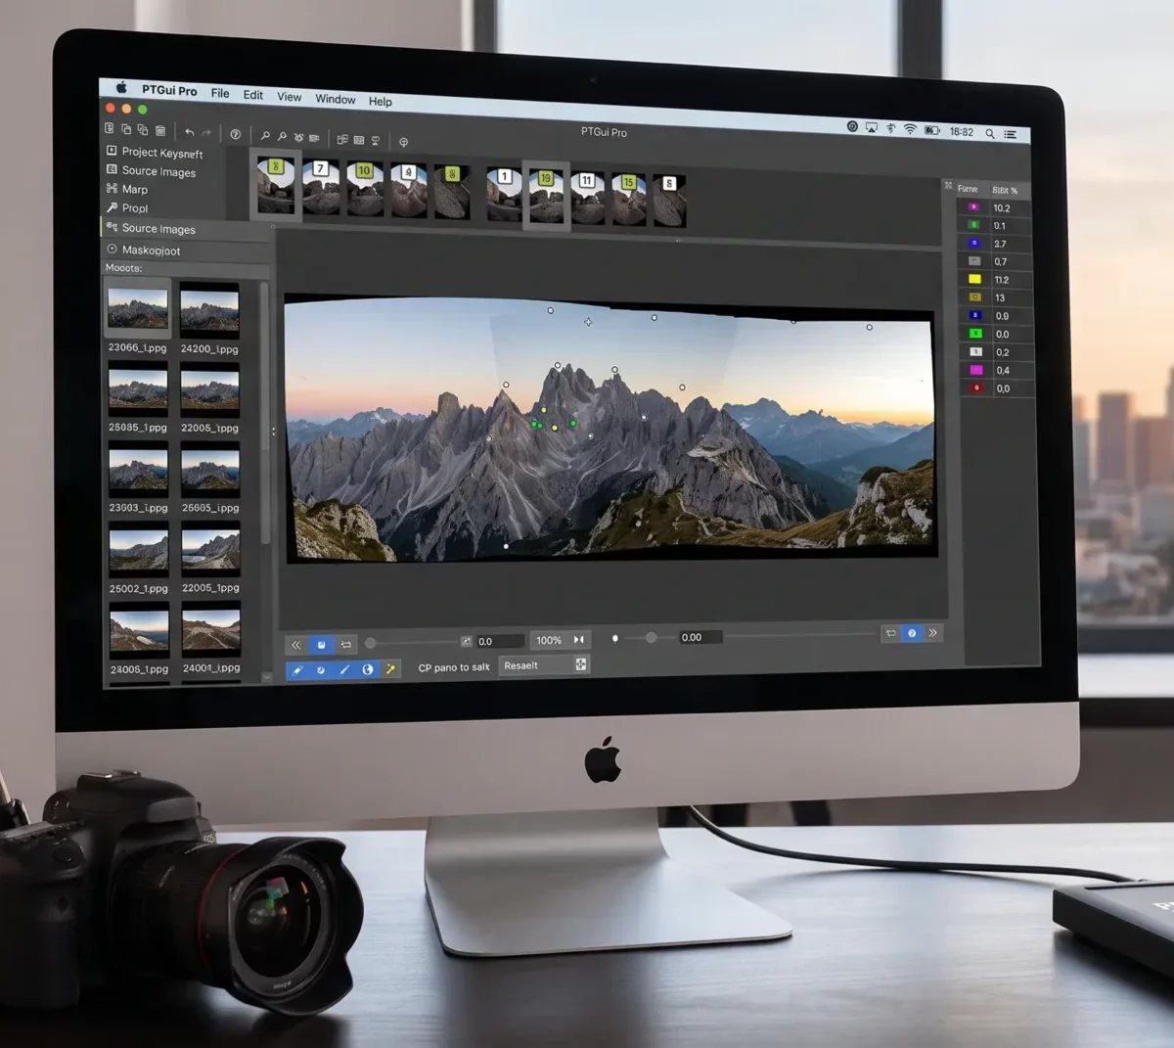
Task: Open the File menu
Action: [x=220, y=93]
